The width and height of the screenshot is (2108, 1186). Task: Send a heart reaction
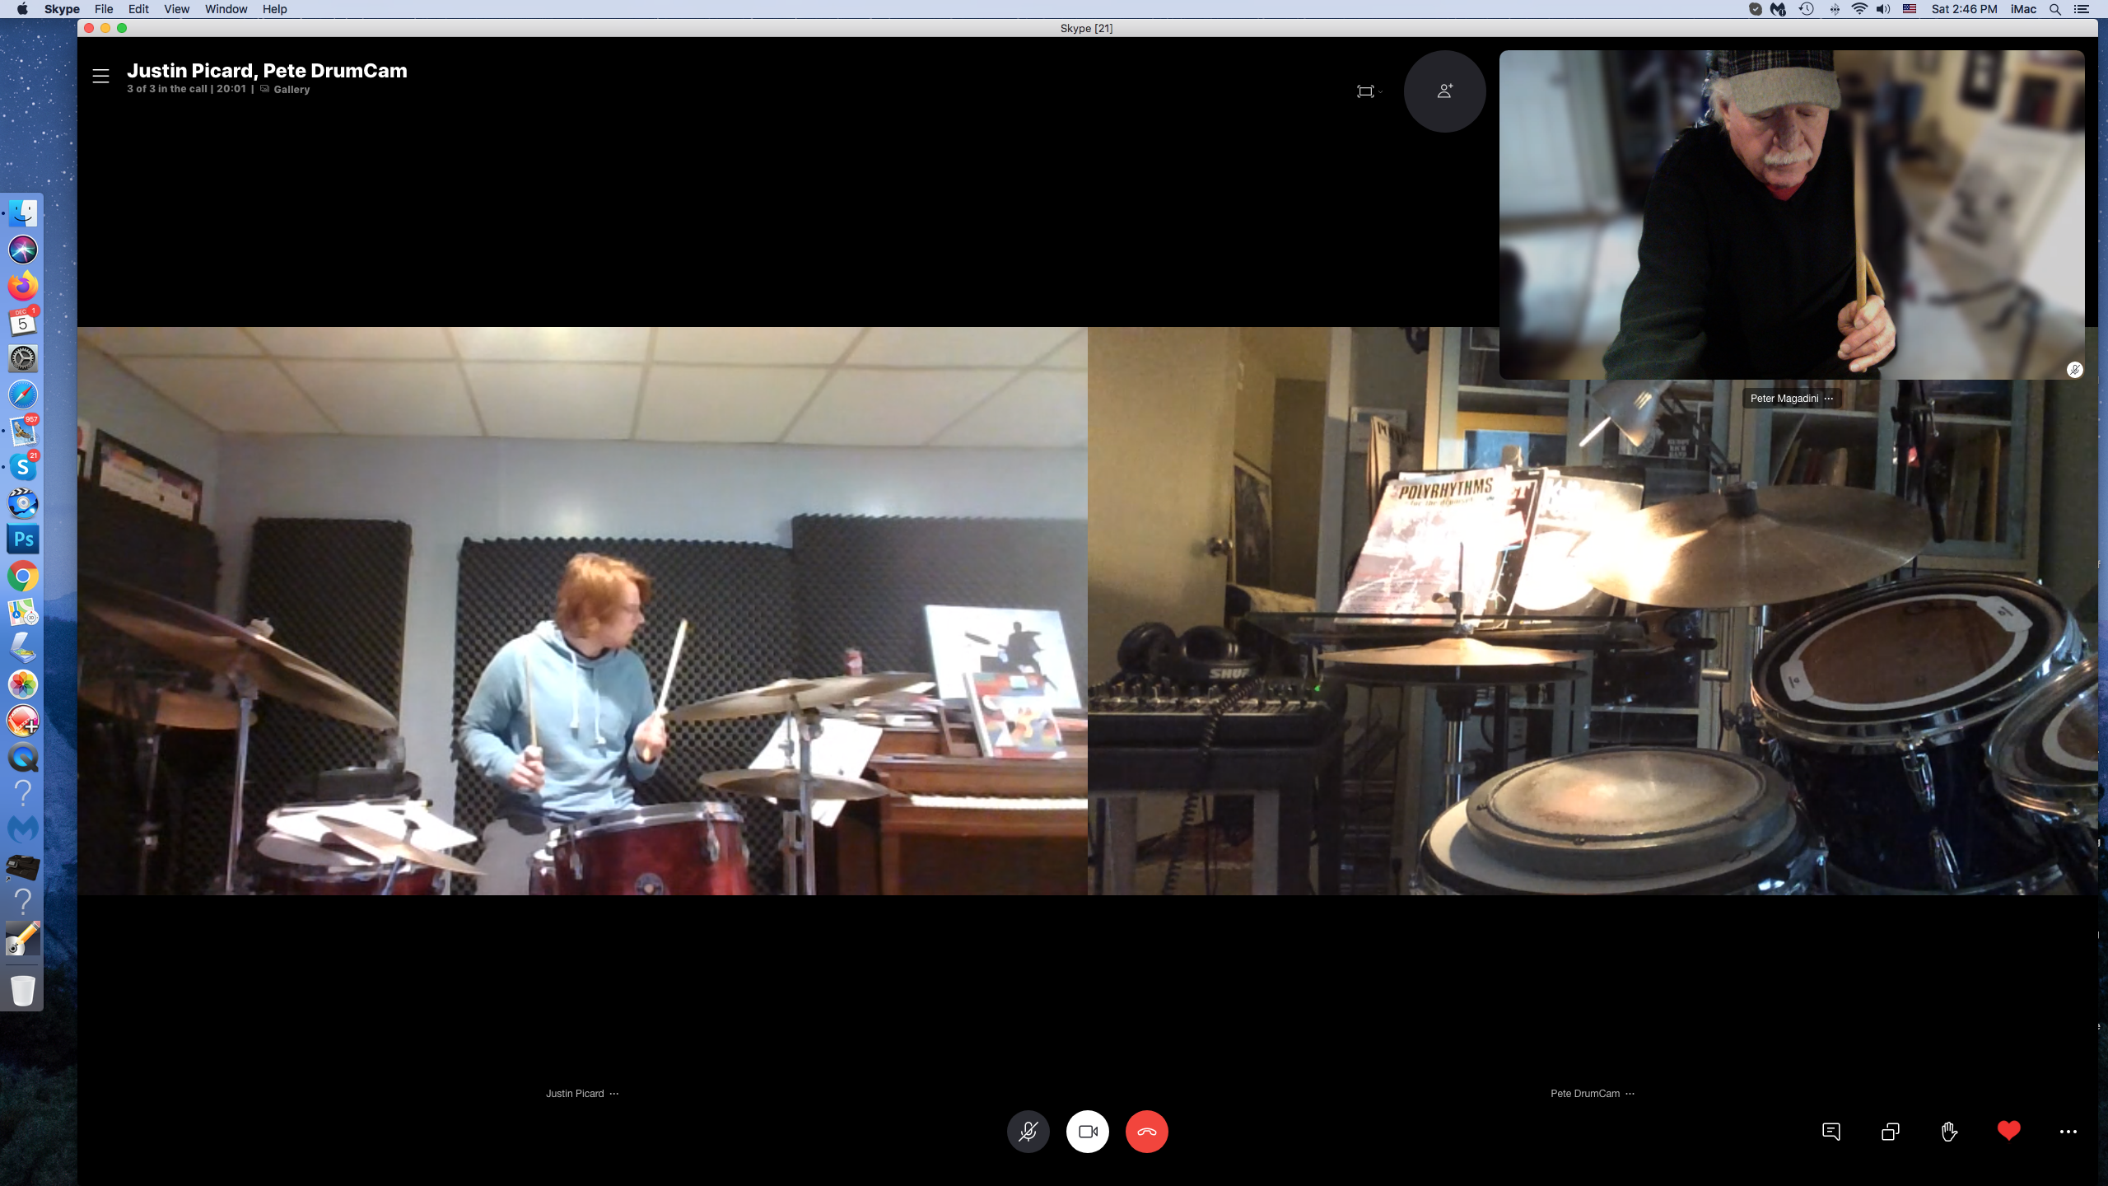(2008, 1131)
